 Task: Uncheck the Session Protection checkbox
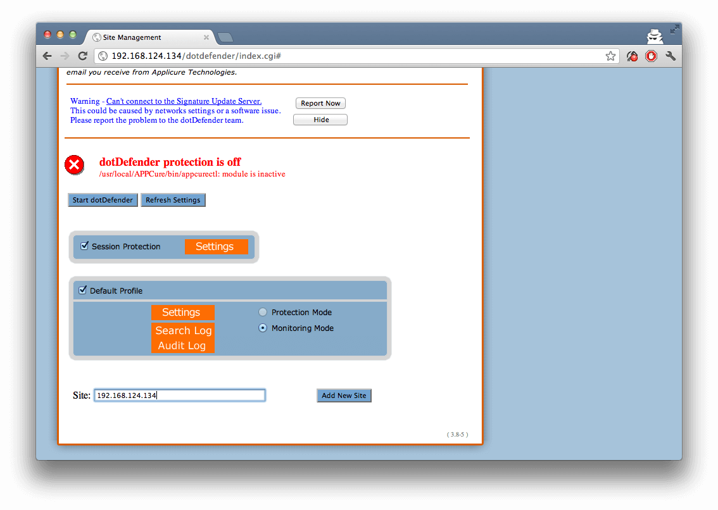click(84, 246)
